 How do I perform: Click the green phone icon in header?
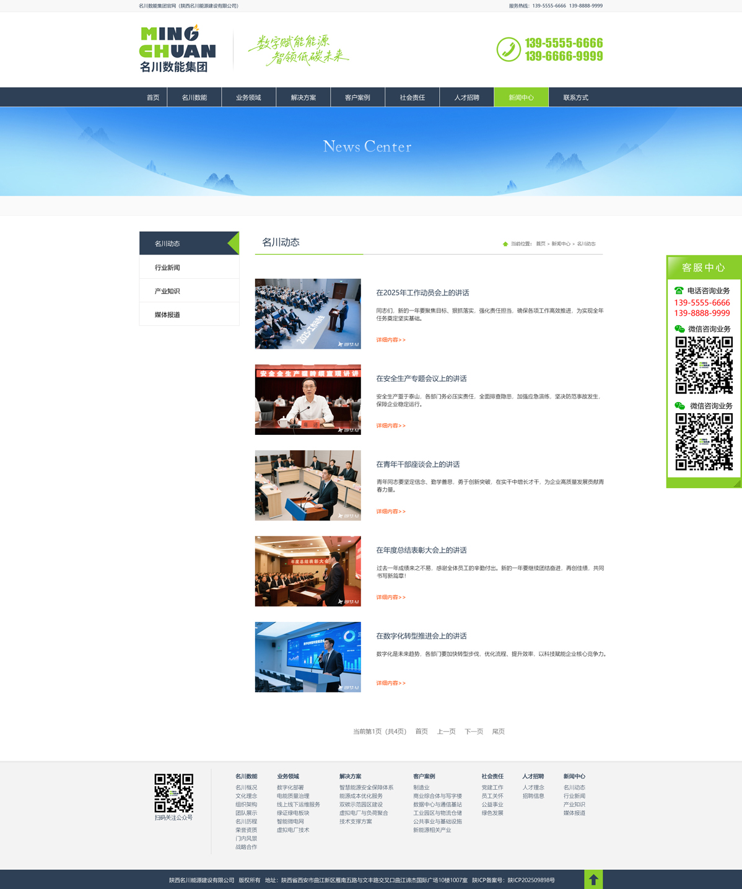(x=508, y=50)
